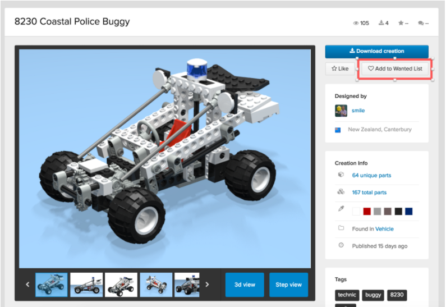446x307 pixels.
Task: Click the Tags heading
Action: [x=341, y=279]
